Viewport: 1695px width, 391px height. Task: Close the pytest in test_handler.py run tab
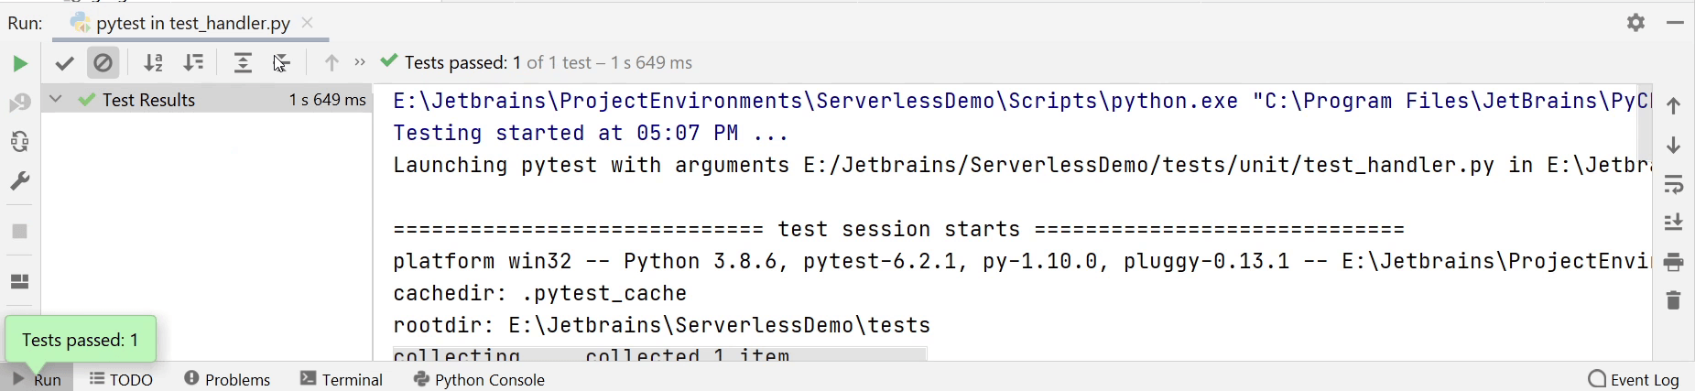click(308, 23)
